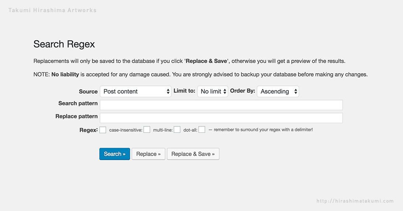Focus the Replace pattern text field

pos(221,118)
